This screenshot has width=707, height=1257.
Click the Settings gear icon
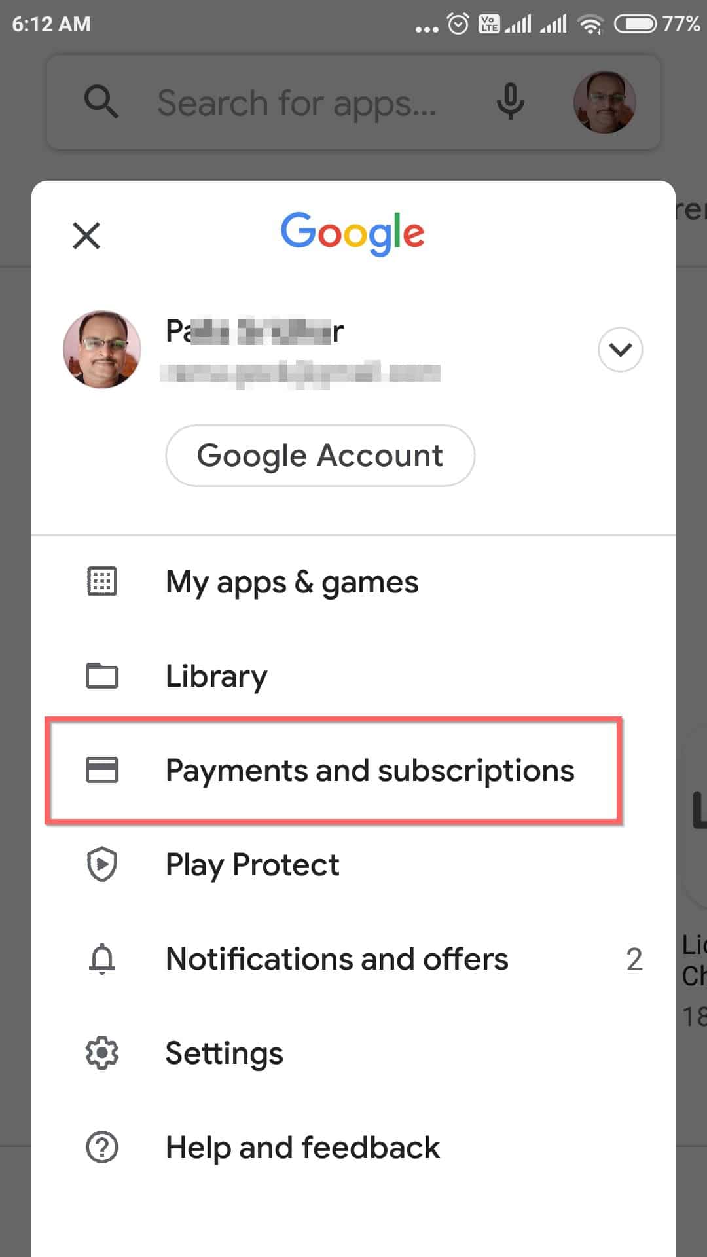[x=102, y=1053]
